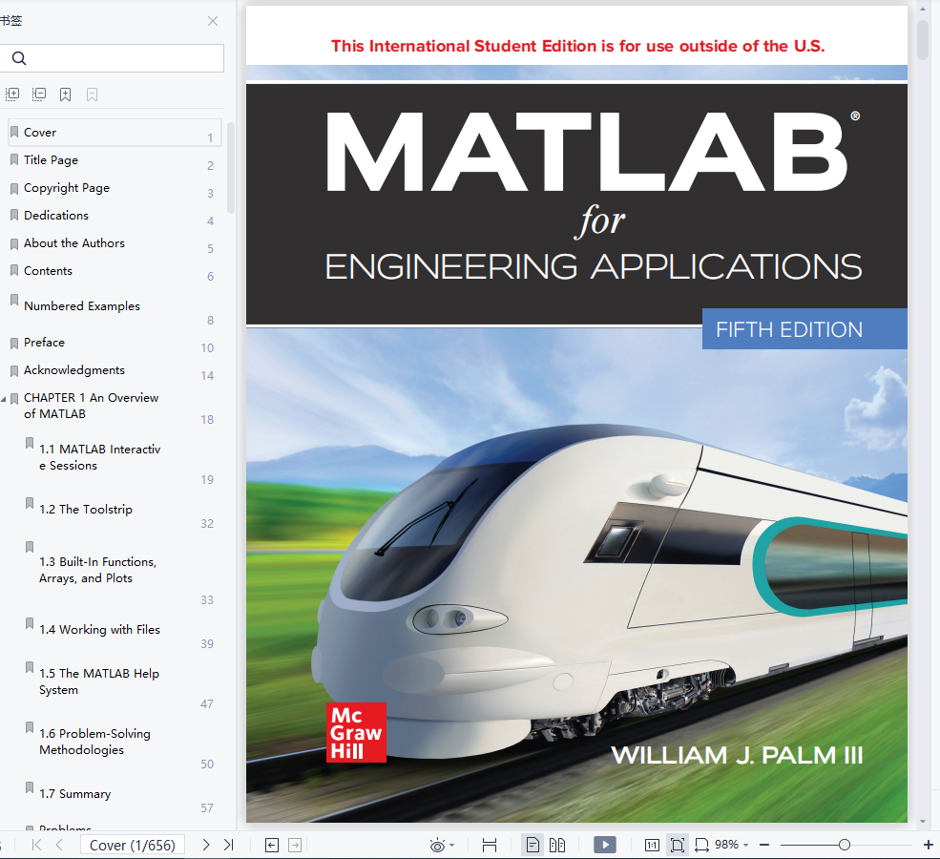Go to Copyright Page bookmark

pos(67,188)
